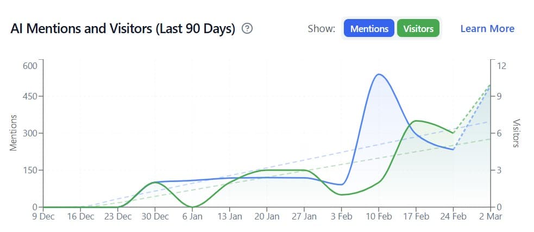Click the vertical 'Visitors' right axis title
Image resolution: width=534 pixels, height=232 pixels.
click(517, 133)
